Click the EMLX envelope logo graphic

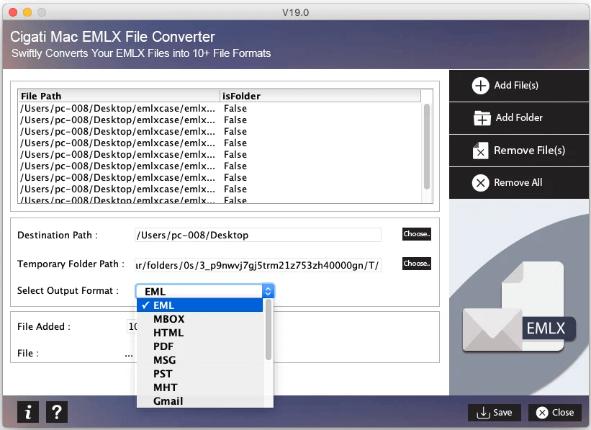click(x=519, y=308)
